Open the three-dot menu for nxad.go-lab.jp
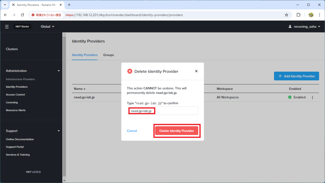The height and width of the screenshot is (183, 325). 312,98
